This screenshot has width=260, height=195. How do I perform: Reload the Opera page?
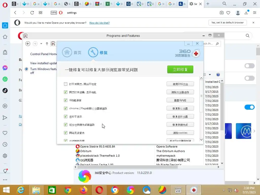click(32, 13)
